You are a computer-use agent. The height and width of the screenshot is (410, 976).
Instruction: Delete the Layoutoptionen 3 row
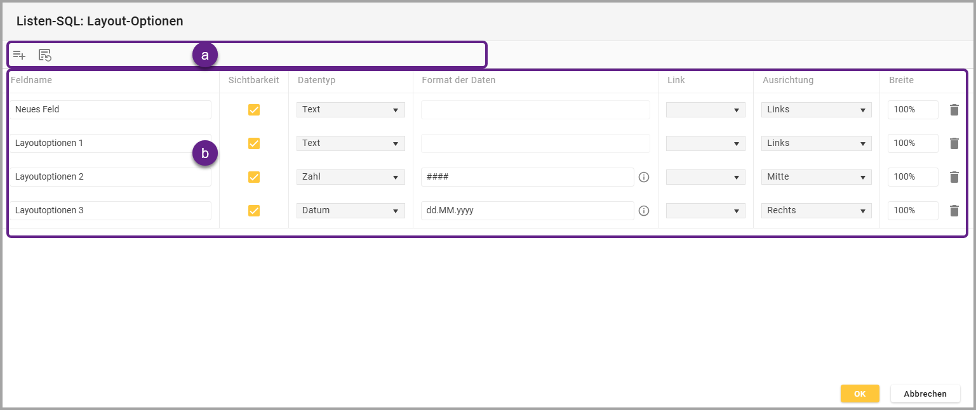tap(954, 211)
